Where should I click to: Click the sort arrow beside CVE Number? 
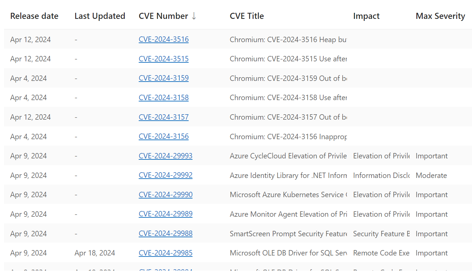(x=194, y=16)
